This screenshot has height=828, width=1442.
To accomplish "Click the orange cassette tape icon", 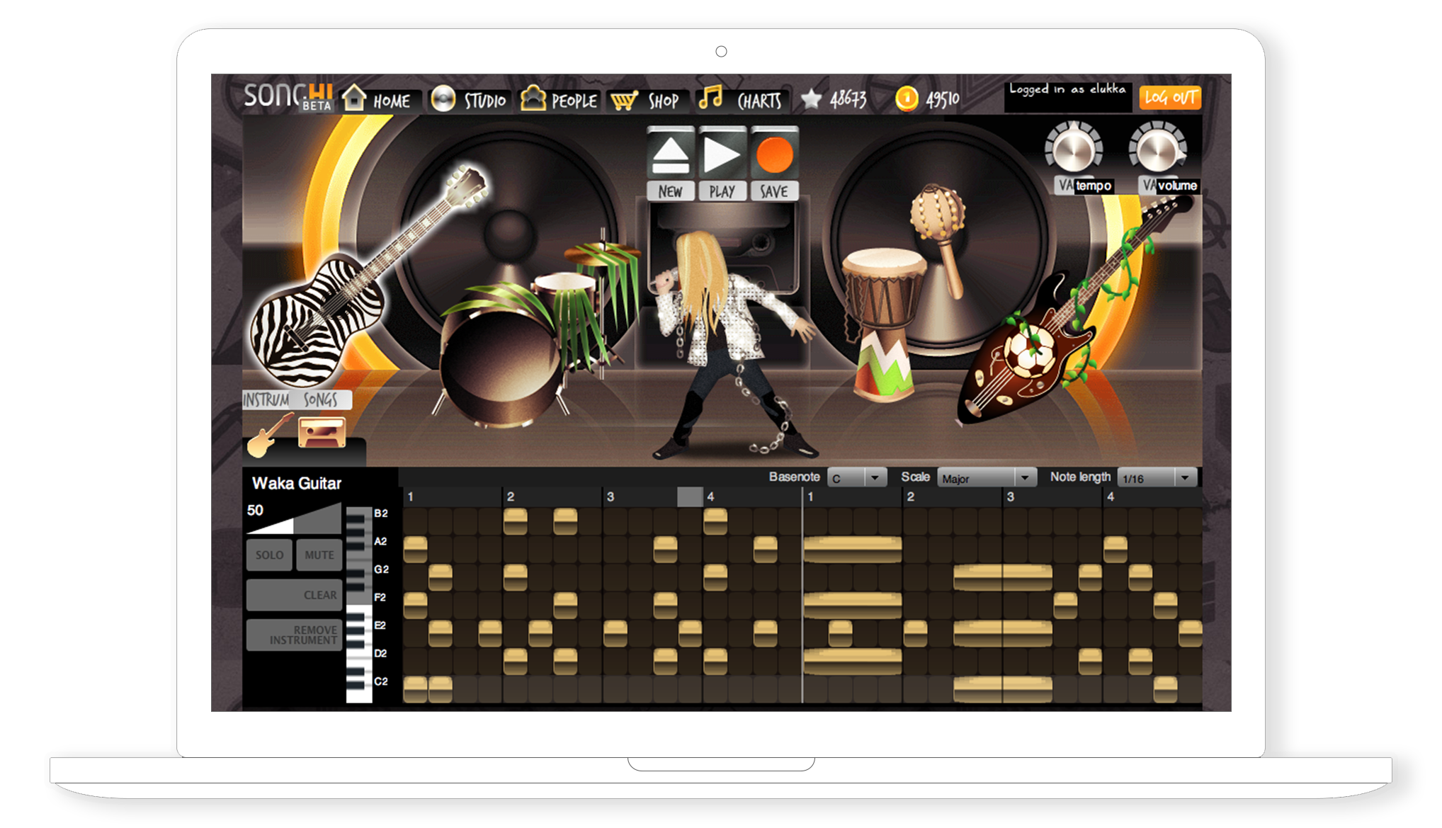I will click(x=322, y=432).
